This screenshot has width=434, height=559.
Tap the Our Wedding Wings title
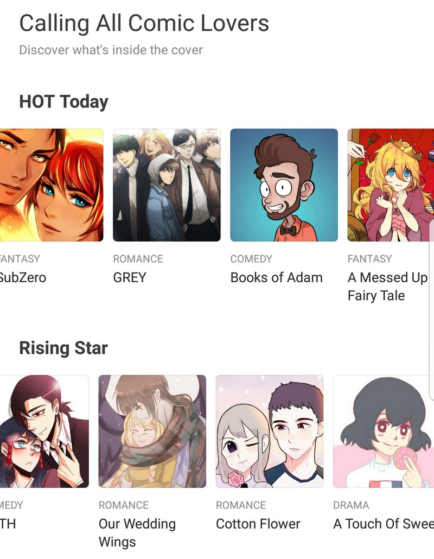pyautogui.click(x=137, y=532)
